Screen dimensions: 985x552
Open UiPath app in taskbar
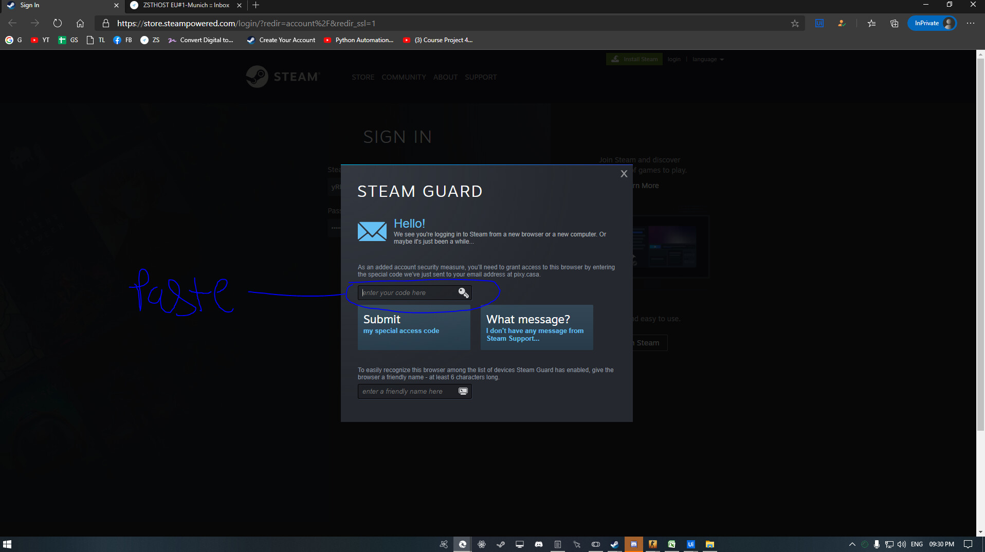[690, 544]
